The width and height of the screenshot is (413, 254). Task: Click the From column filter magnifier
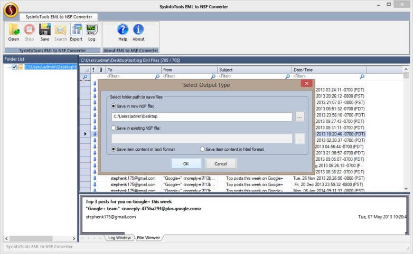[x=213, y=76]
